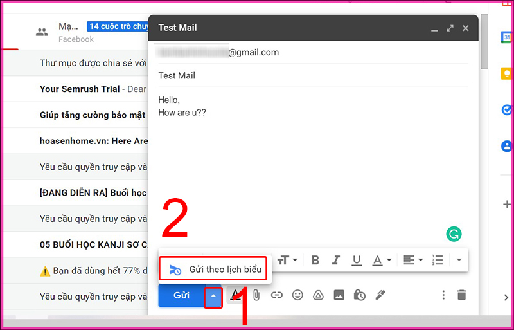The height and width of the screenshot is (330, 514).
Task: Click the recipient field with gmail.com address
Action: (x=313, y=53)
